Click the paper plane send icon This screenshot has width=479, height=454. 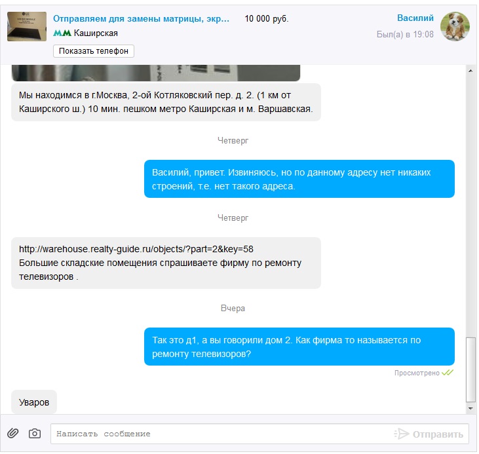pos(402,434)
